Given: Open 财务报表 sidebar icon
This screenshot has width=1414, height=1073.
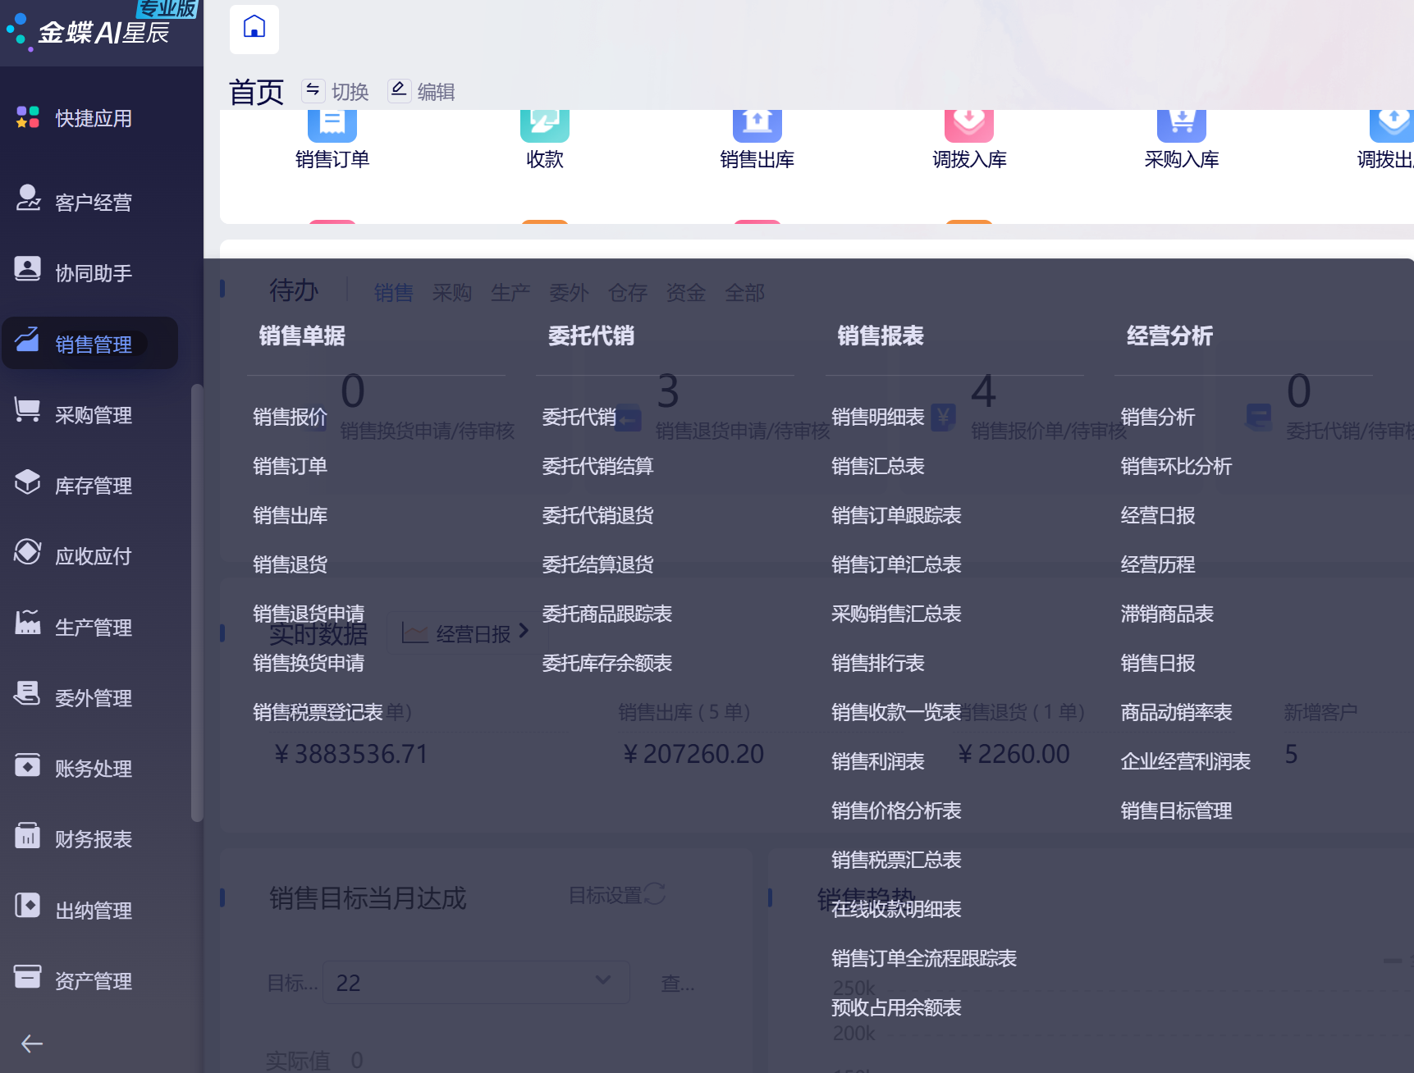Looking at the screenshot, I should (x=28, y=836).
